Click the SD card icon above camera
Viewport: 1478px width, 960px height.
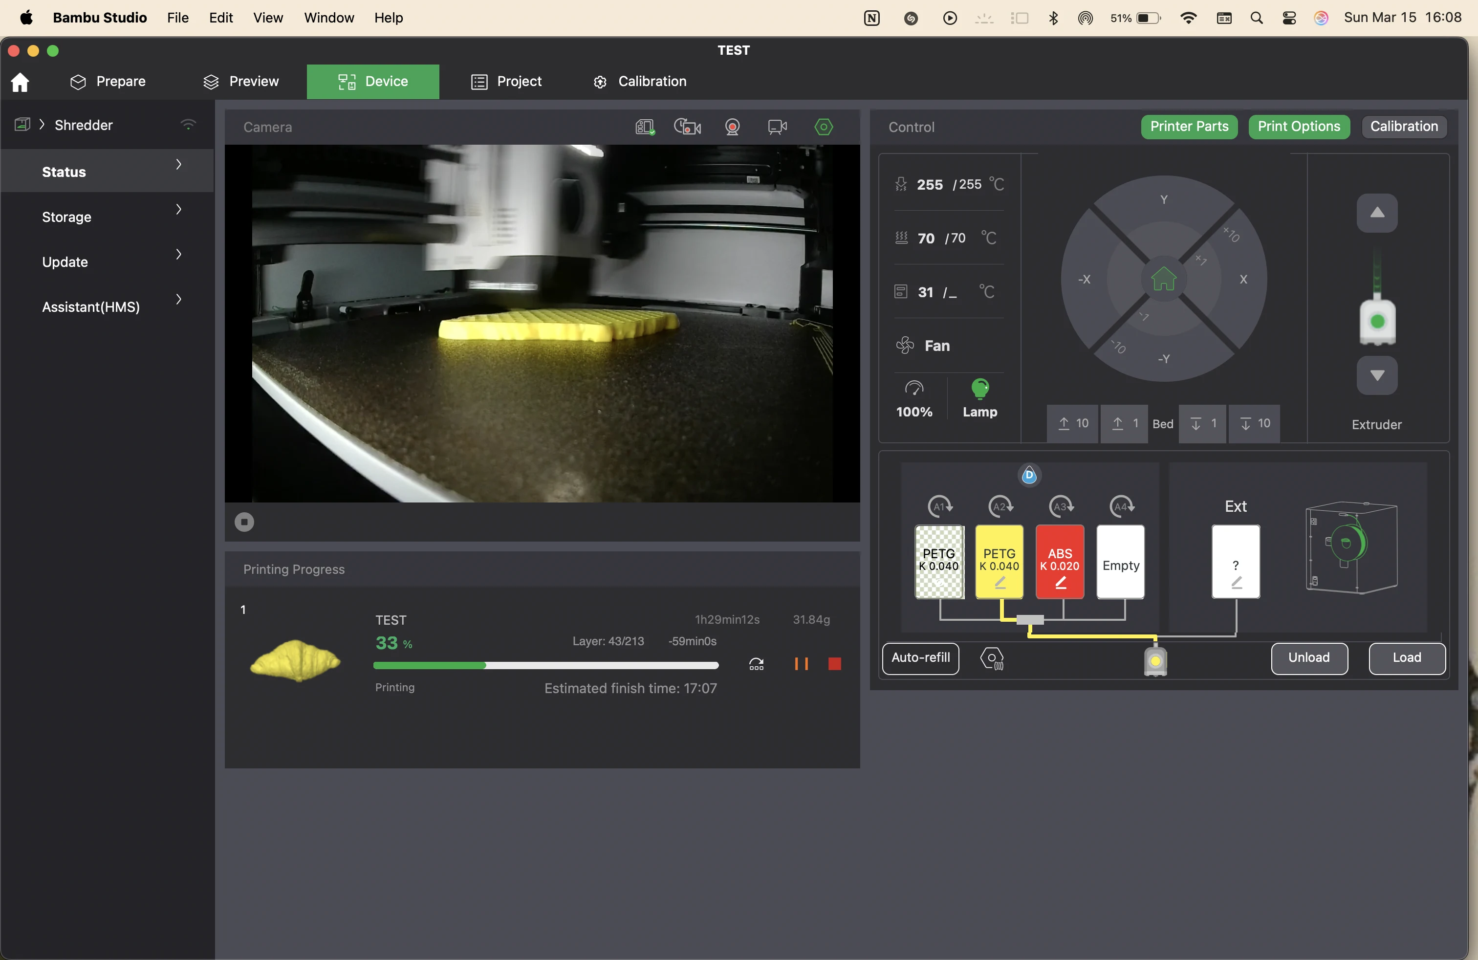click(x=645, y=127)
